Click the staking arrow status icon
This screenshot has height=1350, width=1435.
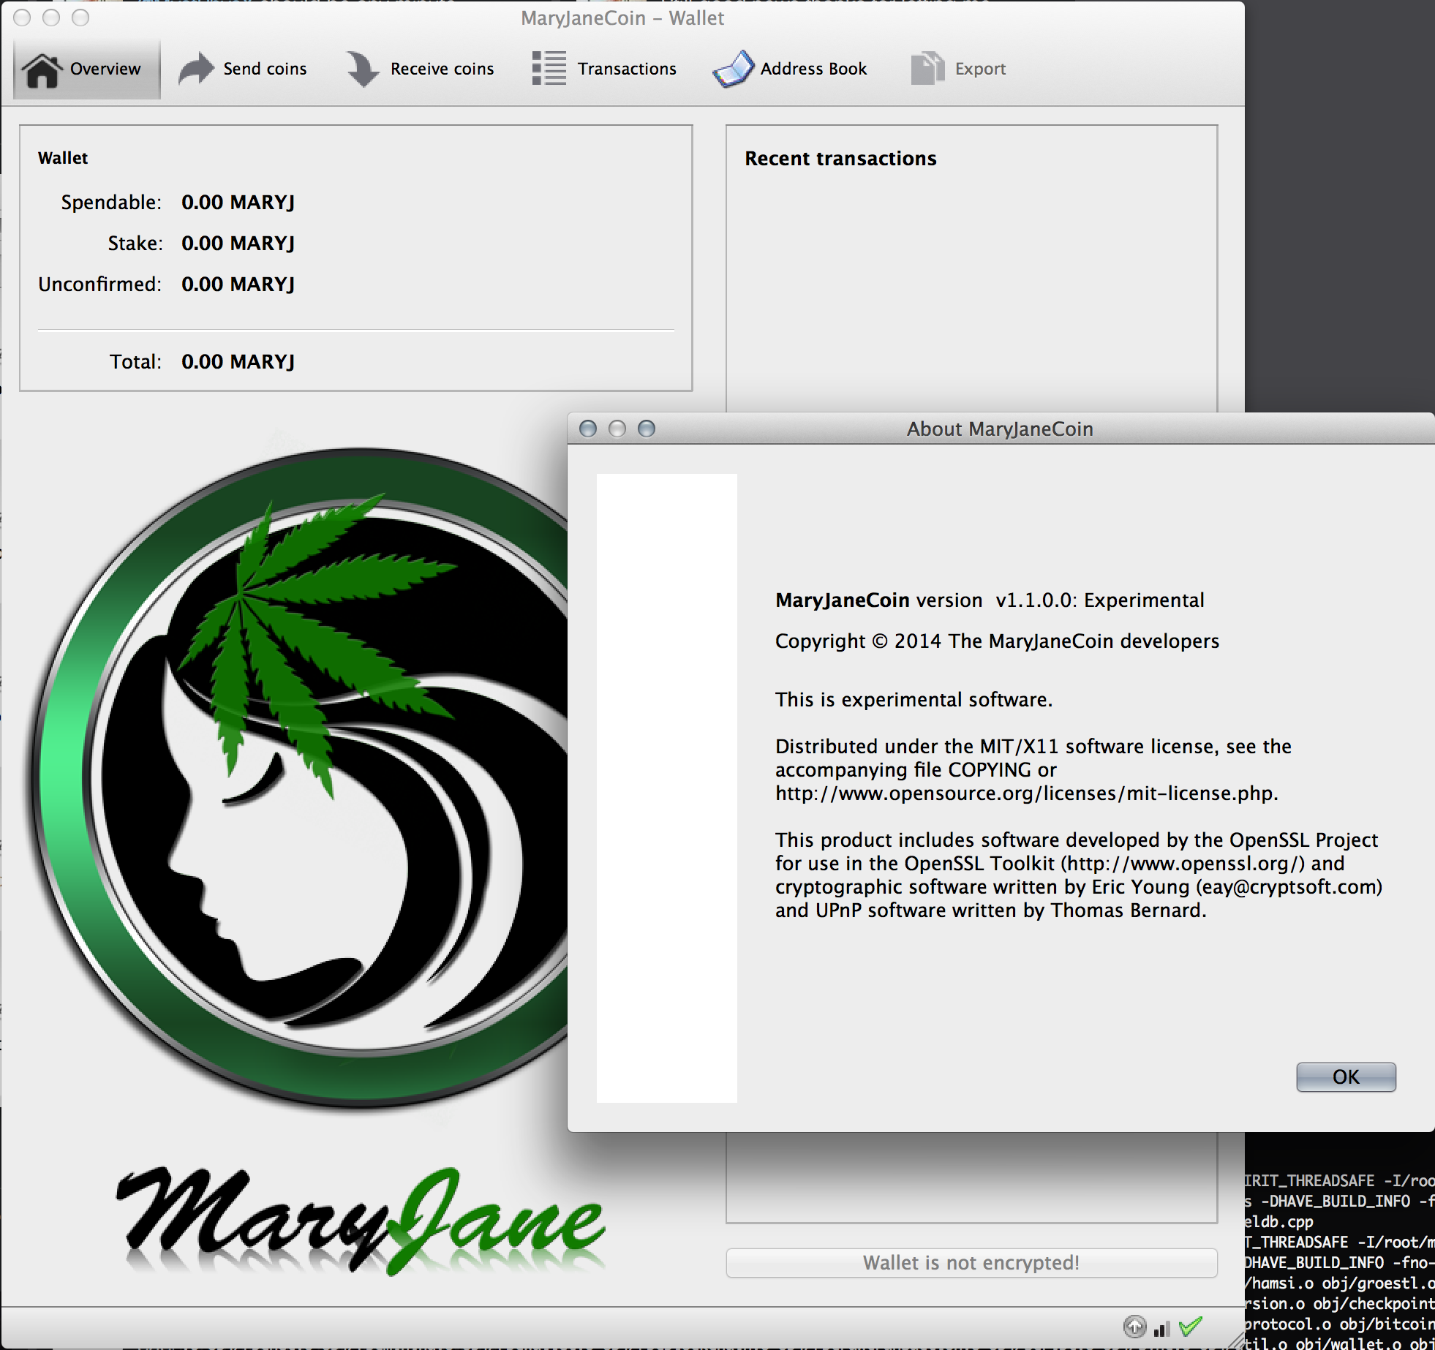1134,1326
